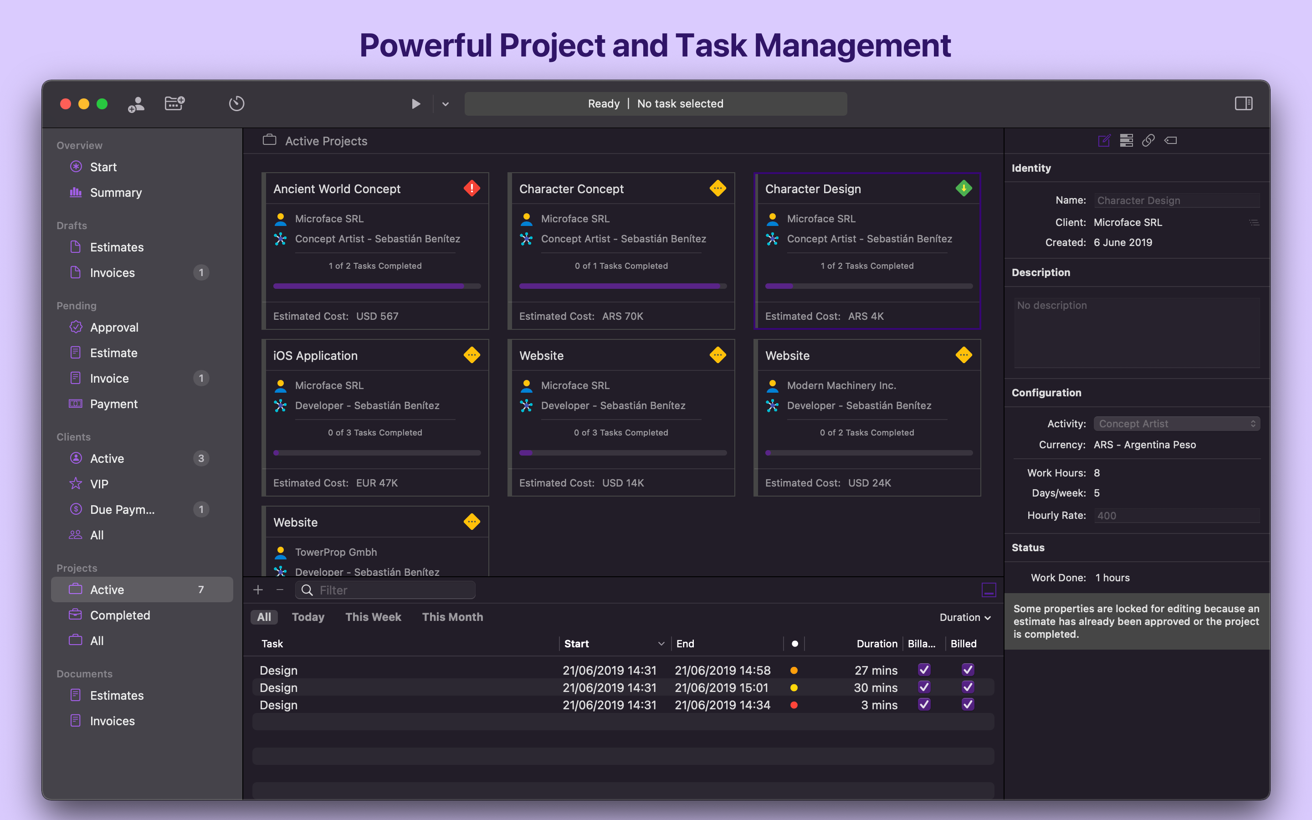Open the tag inspector tab icon
Viewport: 1312px width, 820px height.
[x=1170, y=141]
